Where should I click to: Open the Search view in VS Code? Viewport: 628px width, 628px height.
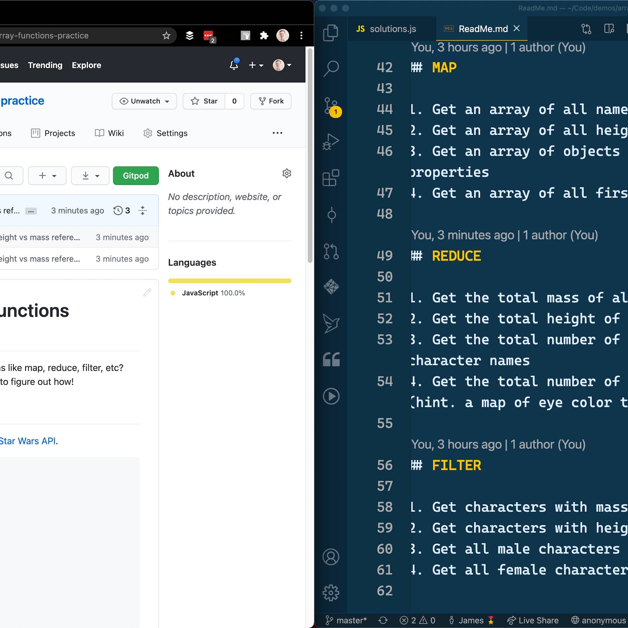click(x=331, y=68)
